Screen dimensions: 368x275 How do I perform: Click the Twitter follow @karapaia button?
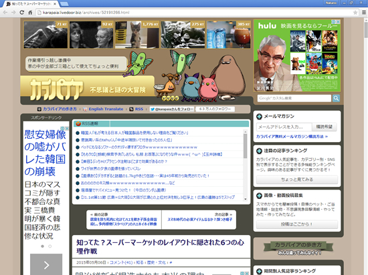[172, 109]
